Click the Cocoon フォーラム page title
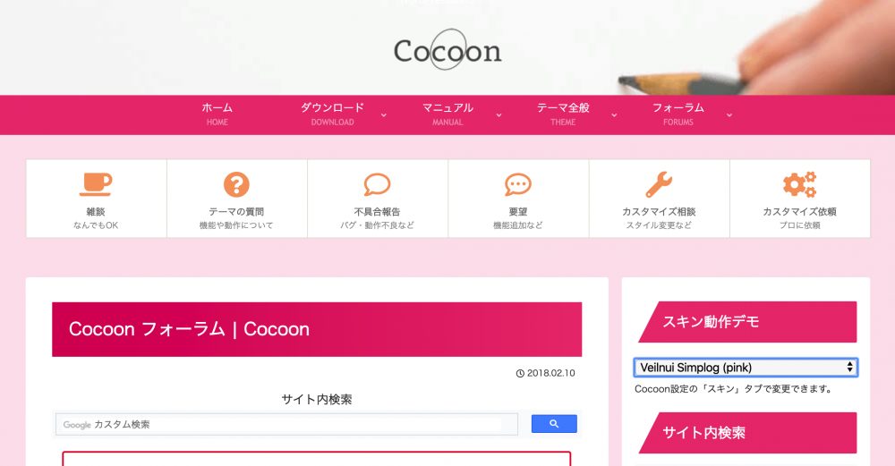Image resolution: width=895 pixels, height=466 pixels. click(x=189, y=329)
